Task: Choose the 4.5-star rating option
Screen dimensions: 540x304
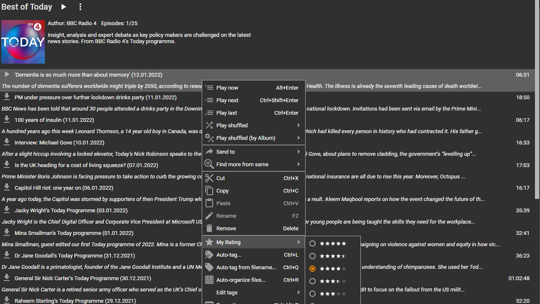Action: (312, 256)
